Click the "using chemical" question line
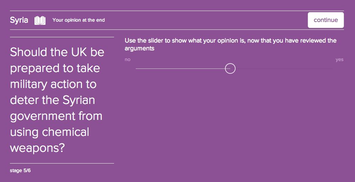The image size is (355, 182). click(x=50, y=132)
